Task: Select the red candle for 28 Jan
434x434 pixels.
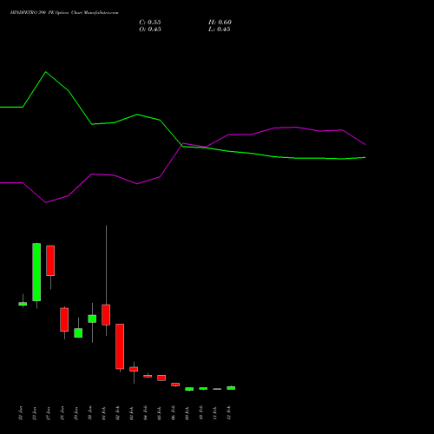Action: [x=64, y=319]
